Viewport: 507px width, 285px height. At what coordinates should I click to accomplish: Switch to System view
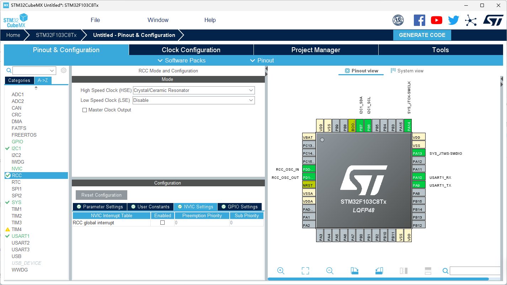click(x=407, y=71)
